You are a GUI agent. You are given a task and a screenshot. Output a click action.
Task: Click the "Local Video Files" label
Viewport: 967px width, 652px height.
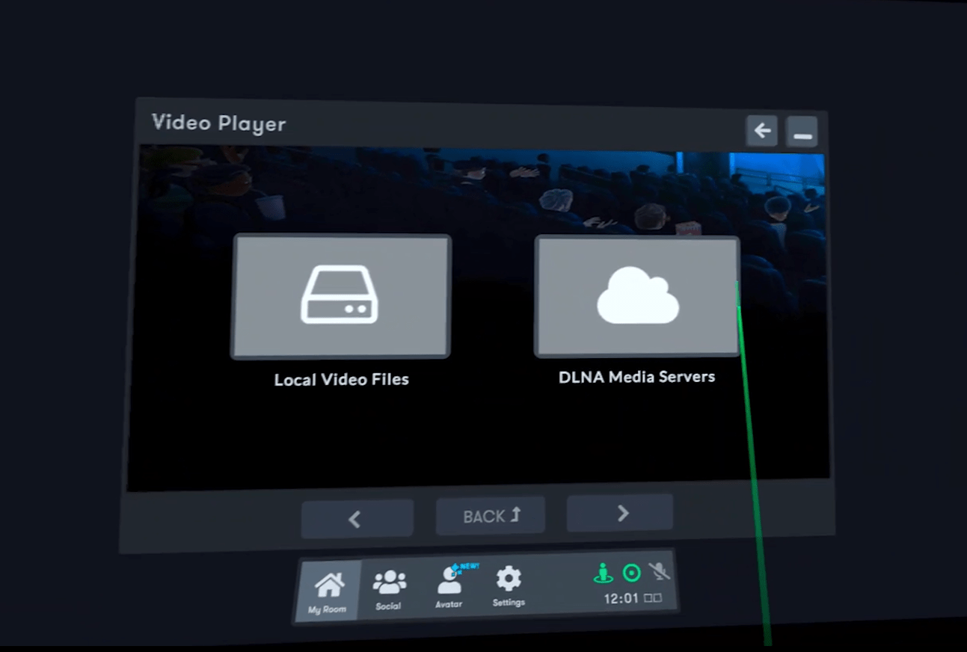pyautogui.click(x=341, y=380)
